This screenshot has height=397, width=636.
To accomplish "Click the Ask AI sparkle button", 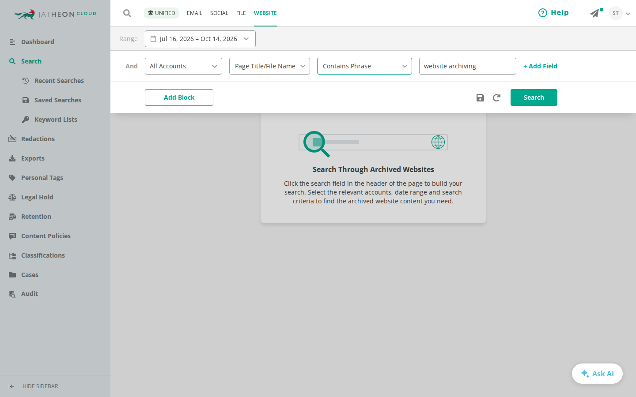I will [x=597, y=374].
